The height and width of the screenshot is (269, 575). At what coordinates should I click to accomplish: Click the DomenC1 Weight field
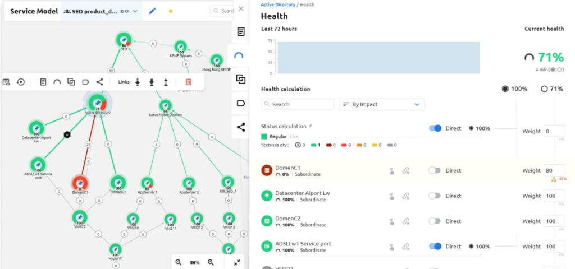(554, 170)
